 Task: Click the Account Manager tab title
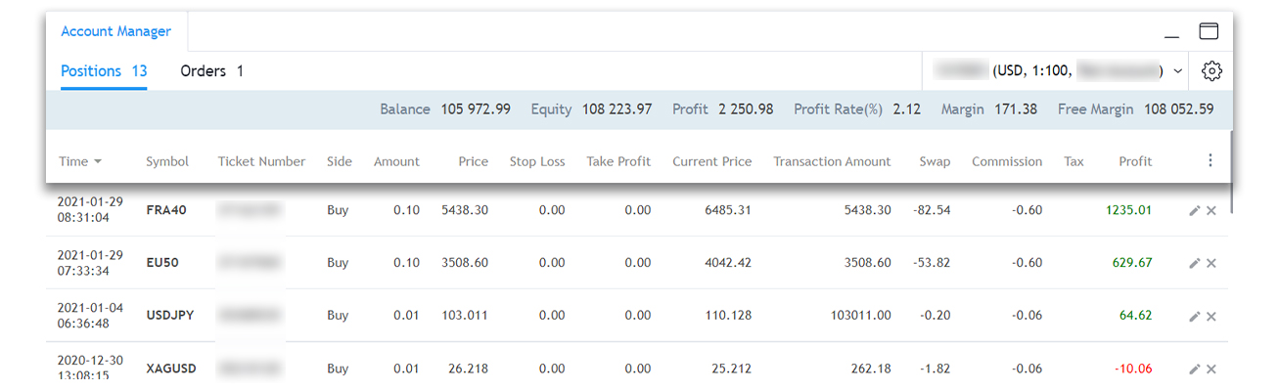tap(115, 31)
